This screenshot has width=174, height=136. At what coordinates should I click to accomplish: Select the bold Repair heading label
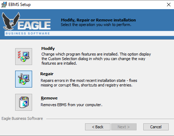[x=47, y=74]
